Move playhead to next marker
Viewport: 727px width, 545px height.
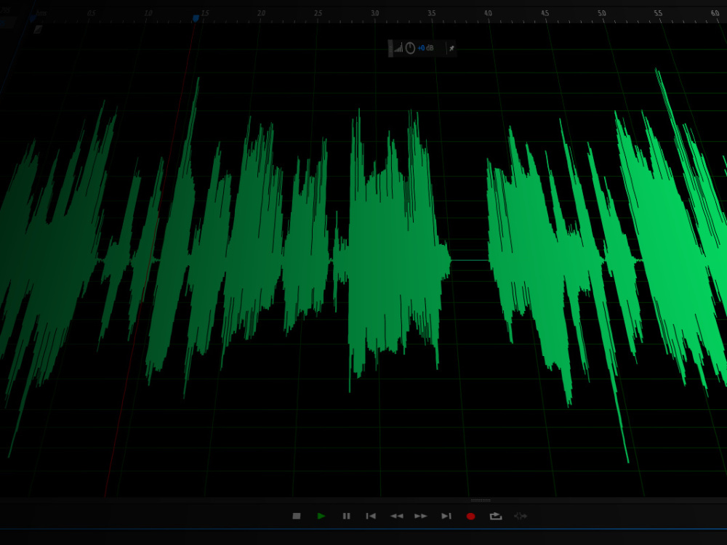click(446, 516)
